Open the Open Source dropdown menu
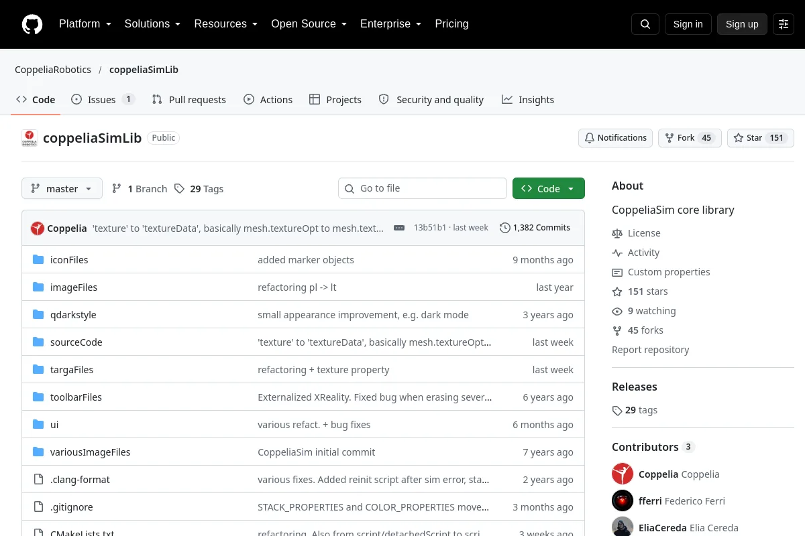 point(309,24)
